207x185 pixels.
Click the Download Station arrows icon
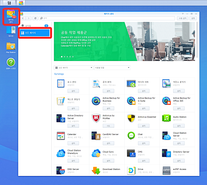point(96,171)
